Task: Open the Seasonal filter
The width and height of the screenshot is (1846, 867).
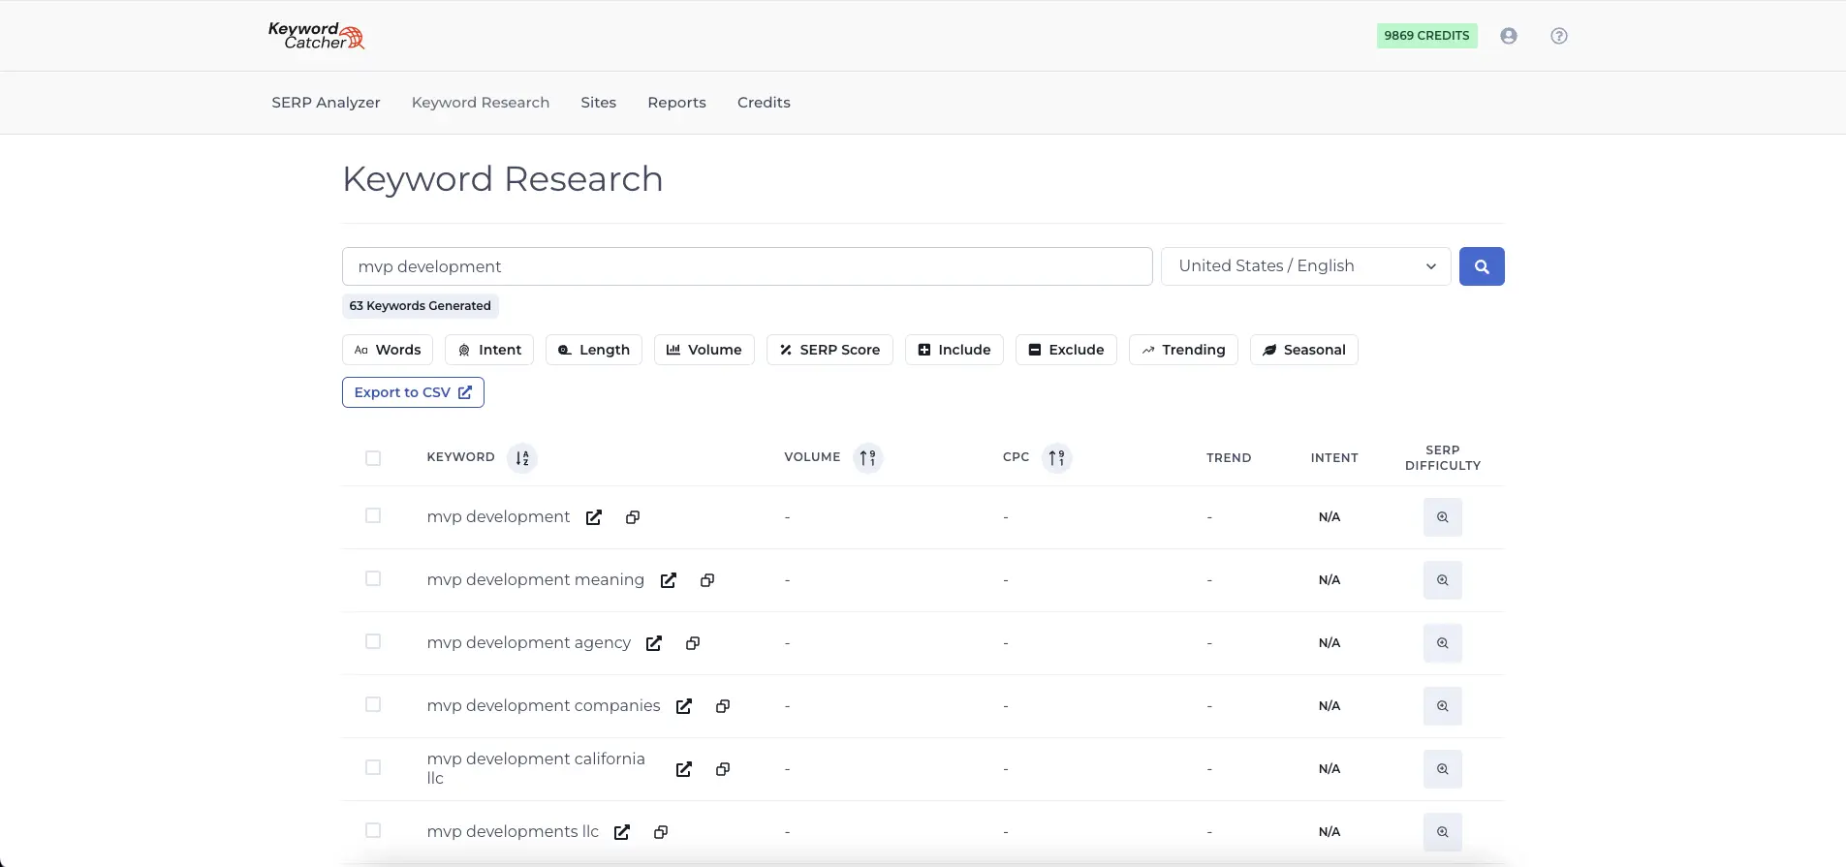Action: click(x=1304, y=350)
